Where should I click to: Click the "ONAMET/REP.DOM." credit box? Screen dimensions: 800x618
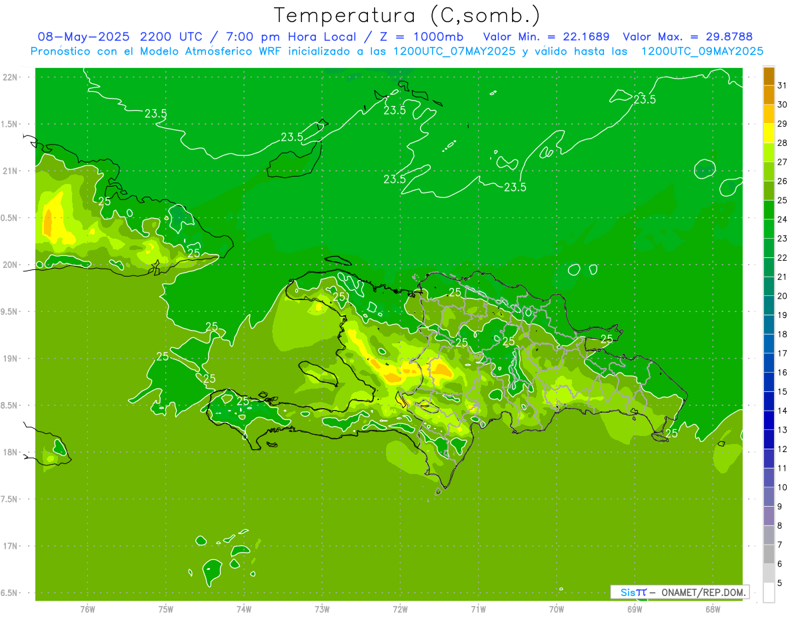pos(679,592)
